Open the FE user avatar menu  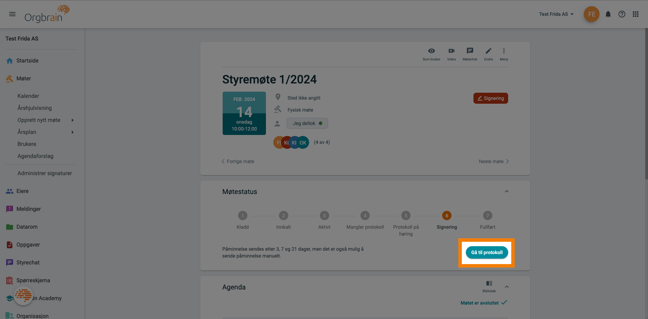pos(592,14)
